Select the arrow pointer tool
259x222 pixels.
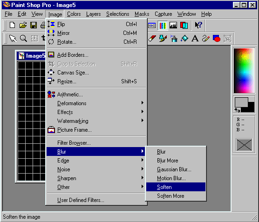(x=13, y=39)
